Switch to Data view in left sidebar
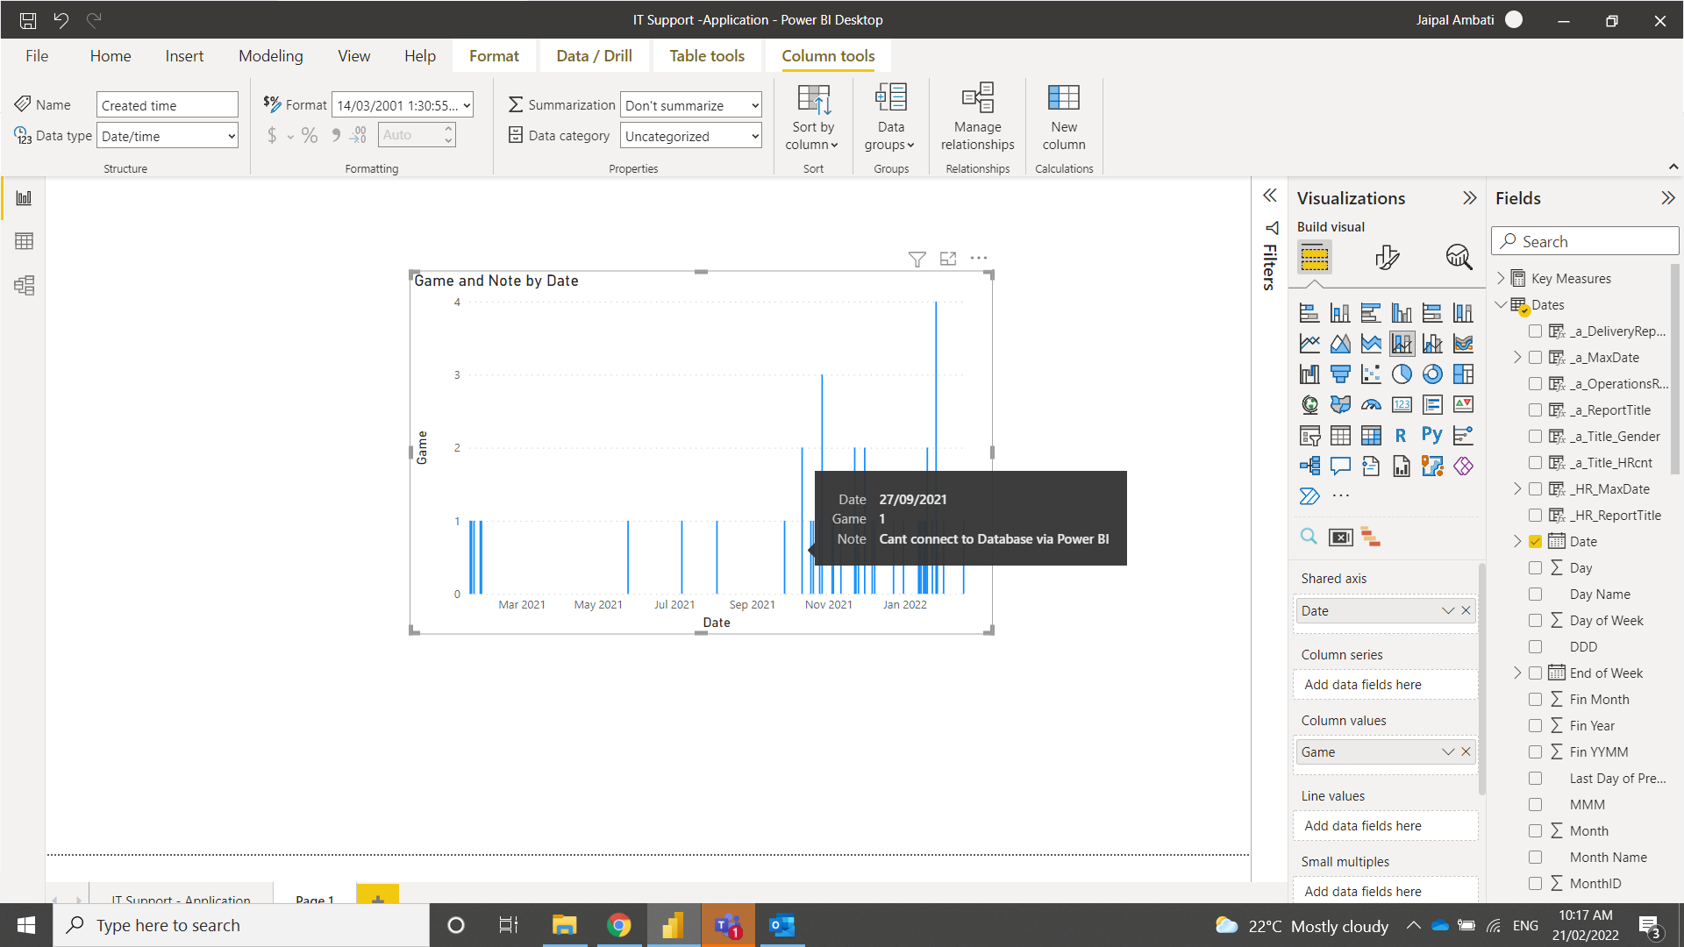 point(24,241)
